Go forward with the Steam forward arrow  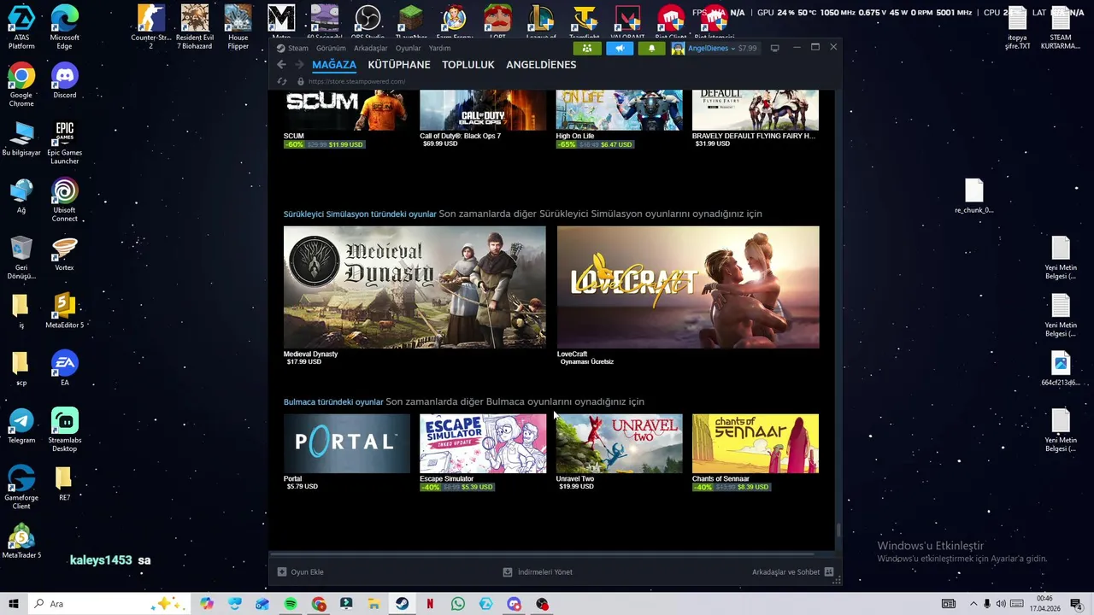click(x=298, y=65)
